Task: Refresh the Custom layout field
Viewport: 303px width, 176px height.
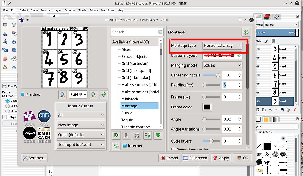Action: pyautogui.click(x=239, y=55)
